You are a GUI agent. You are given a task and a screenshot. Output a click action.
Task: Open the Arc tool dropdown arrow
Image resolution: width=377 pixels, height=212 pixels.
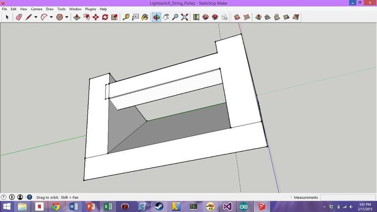click(51, 17)
